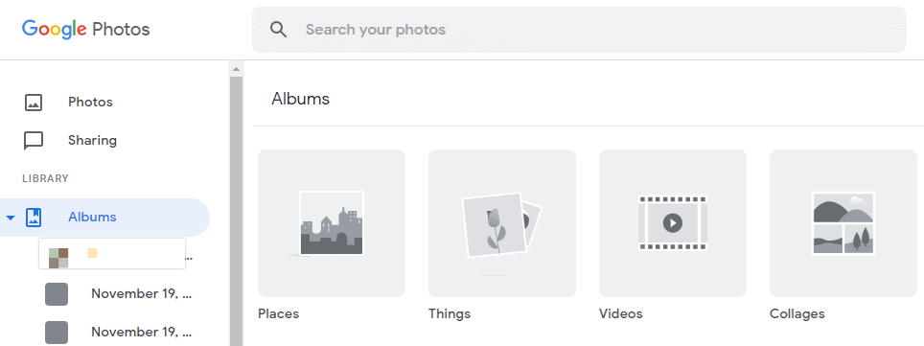Open the Videos filmstrip tile
The width and height of the screenshot is (924, 346).
click(673, 222)
